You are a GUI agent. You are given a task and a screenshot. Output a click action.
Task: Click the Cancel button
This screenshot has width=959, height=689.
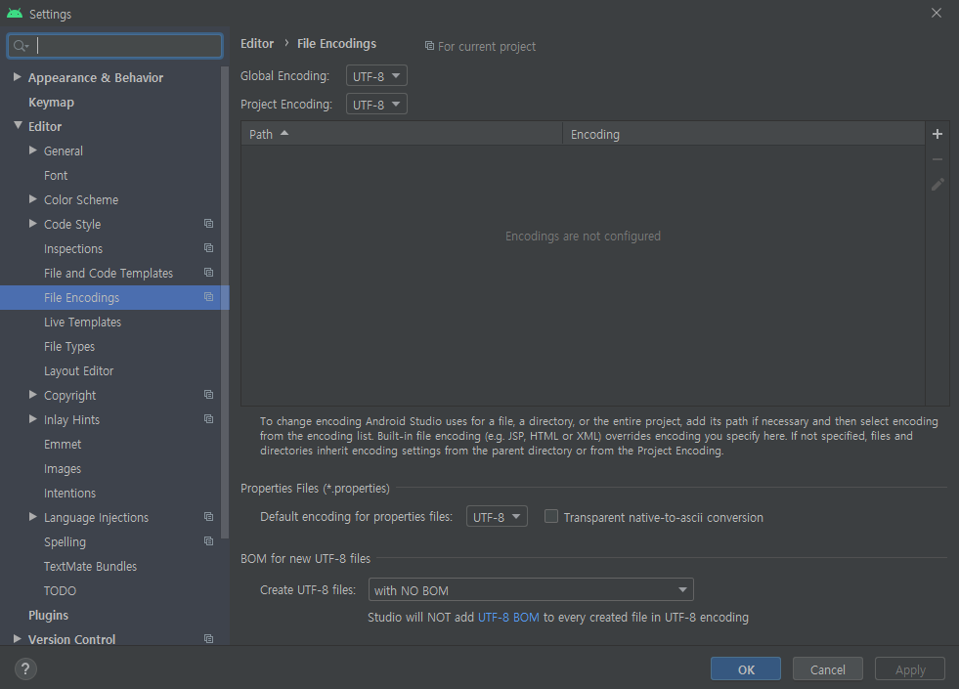point(827,668)
